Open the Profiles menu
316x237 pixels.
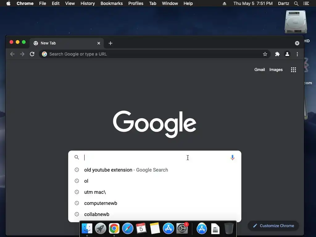coord(136,3)
